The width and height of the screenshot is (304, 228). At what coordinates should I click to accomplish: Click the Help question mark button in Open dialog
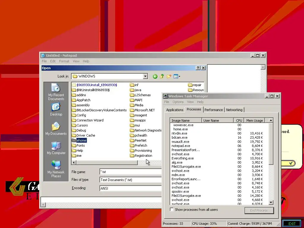pyautogui.click(x=198, y=68)
